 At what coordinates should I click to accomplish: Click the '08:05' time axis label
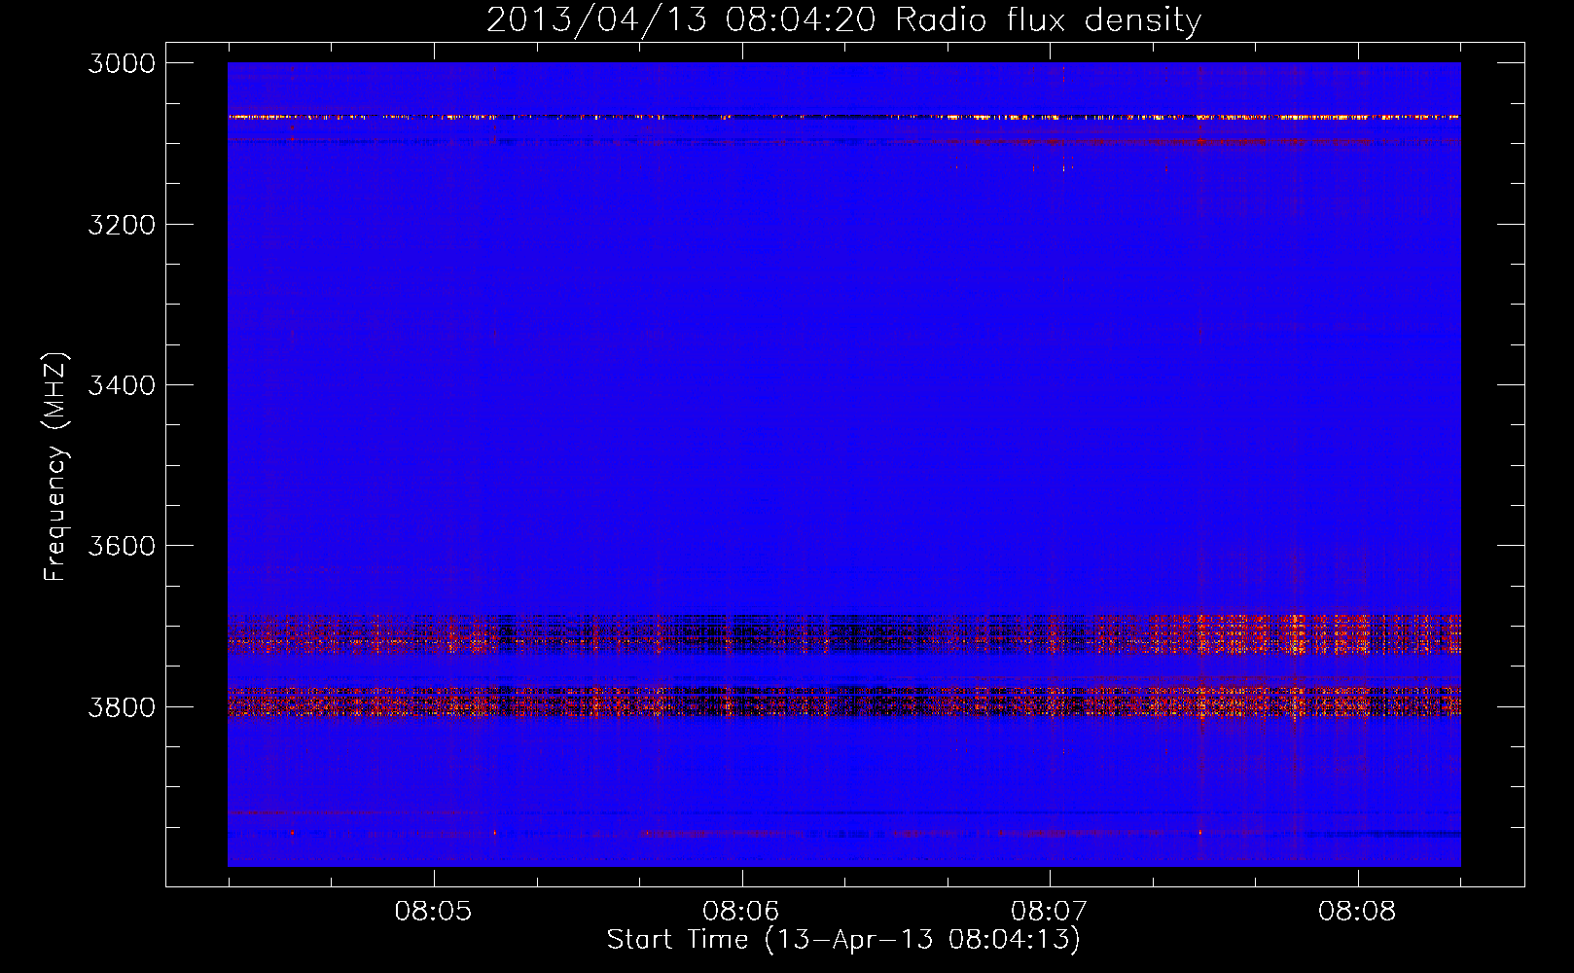(433, 911)
